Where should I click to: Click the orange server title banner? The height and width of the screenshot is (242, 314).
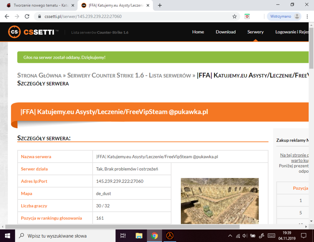point(160,112)
